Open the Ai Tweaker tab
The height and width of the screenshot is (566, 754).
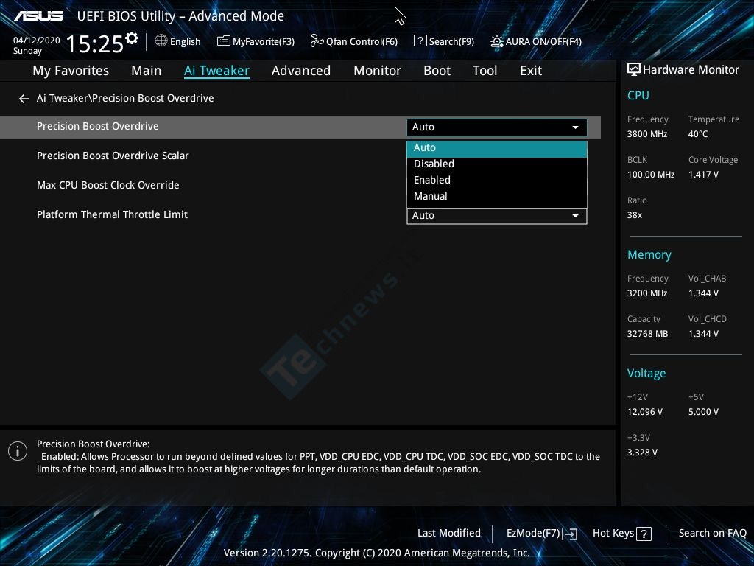tap(216, 71)
